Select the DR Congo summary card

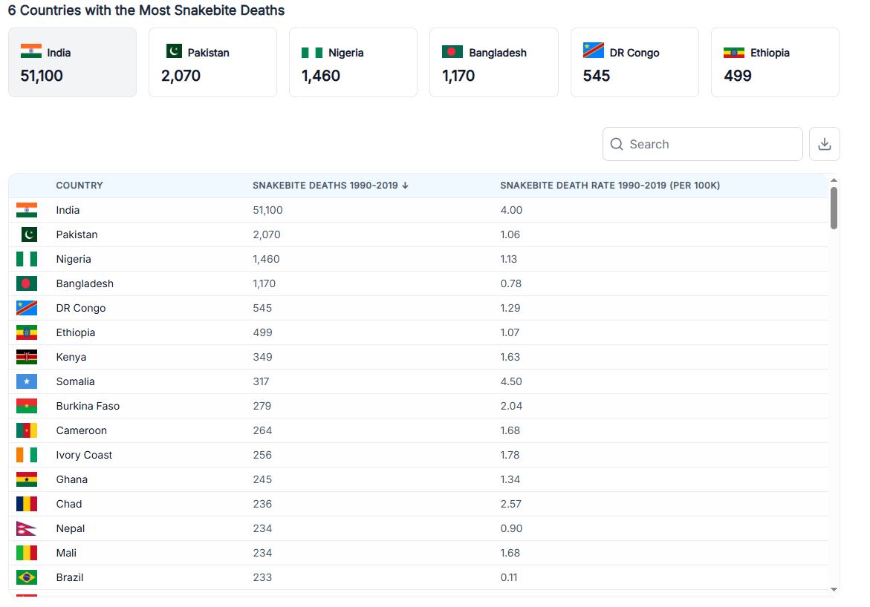coord(634,62)
